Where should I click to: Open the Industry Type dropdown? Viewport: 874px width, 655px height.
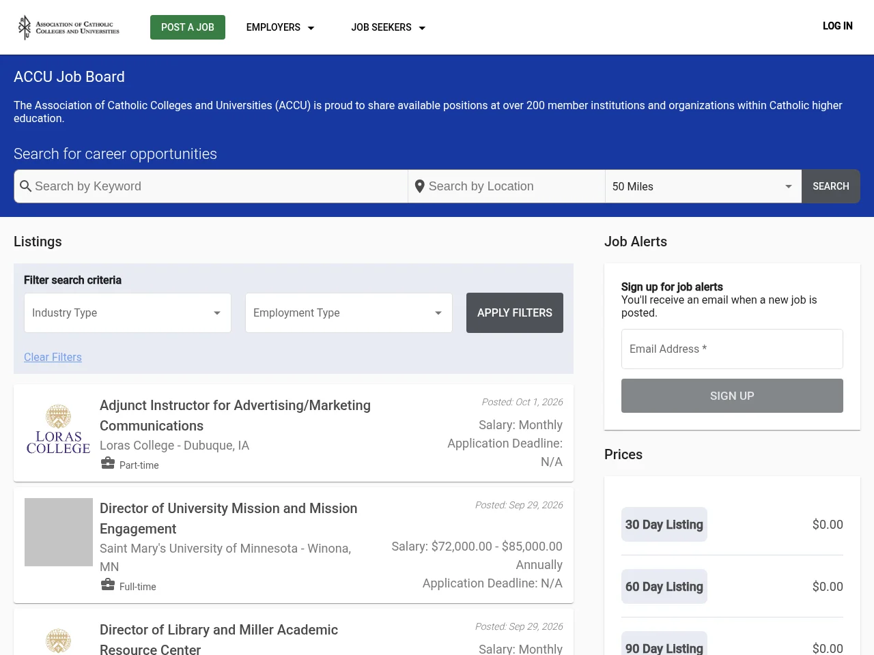[x=128, y=312]
